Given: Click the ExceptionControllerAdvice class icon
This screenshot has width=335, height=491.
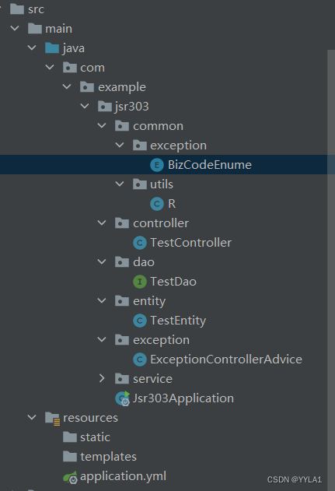Looking at the screenshot, I should tap(139, 359).
